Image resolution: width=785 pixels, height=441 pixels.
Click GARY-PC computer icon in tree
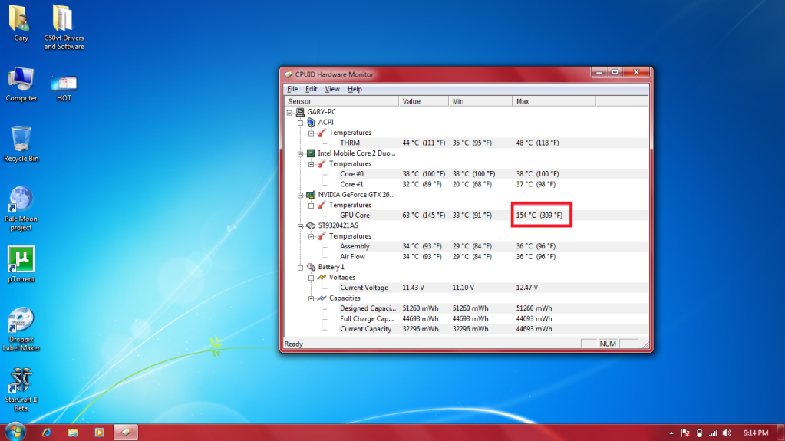click(x=300, y=112)
